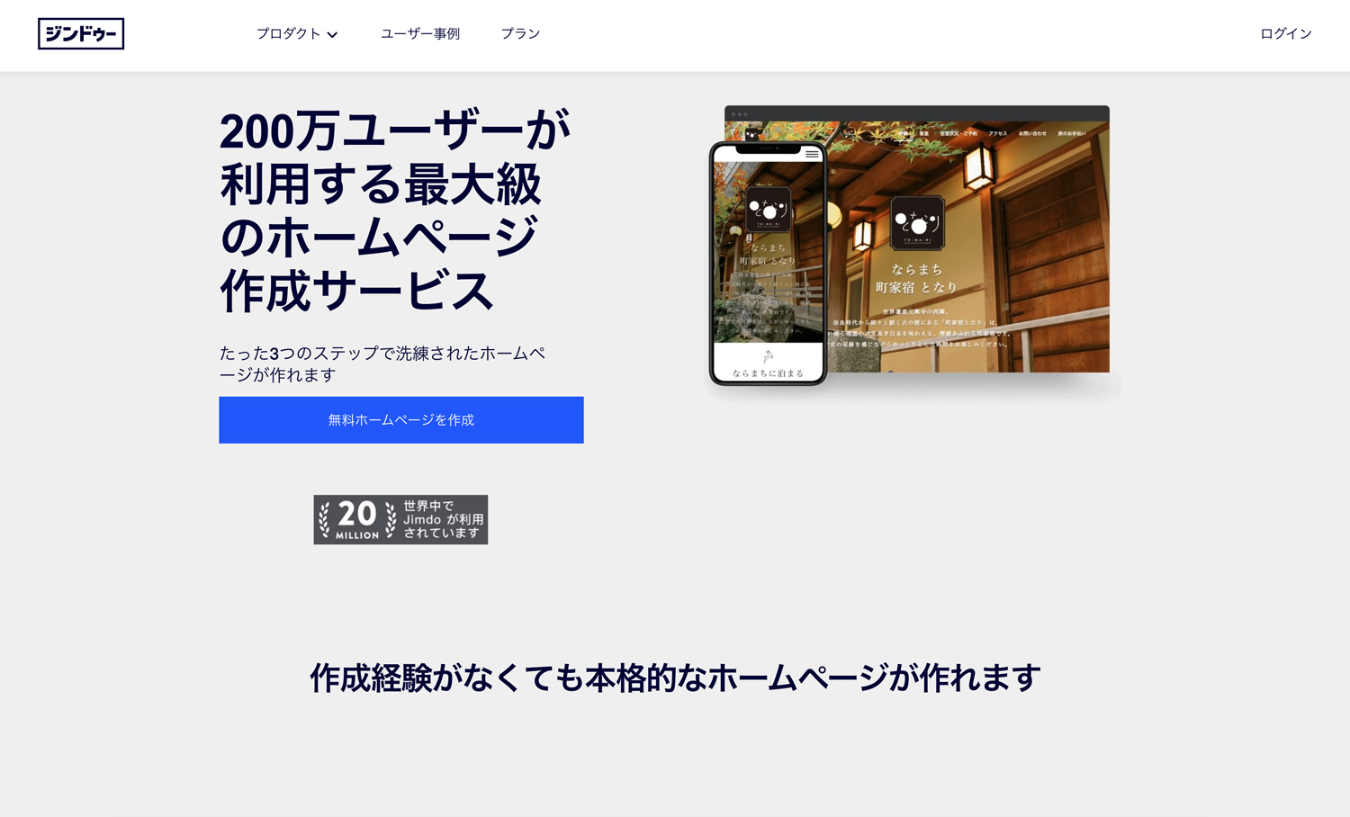Click the 20 Million Jimdo badge
Viewport: 1350px width, 817px height.
tap(400, 519)
